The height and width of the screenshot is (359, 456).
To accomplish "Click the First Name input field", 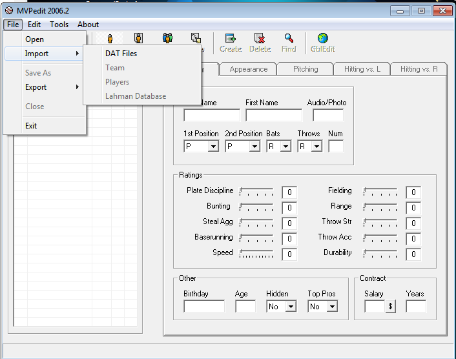I will [x=274, y=115].
